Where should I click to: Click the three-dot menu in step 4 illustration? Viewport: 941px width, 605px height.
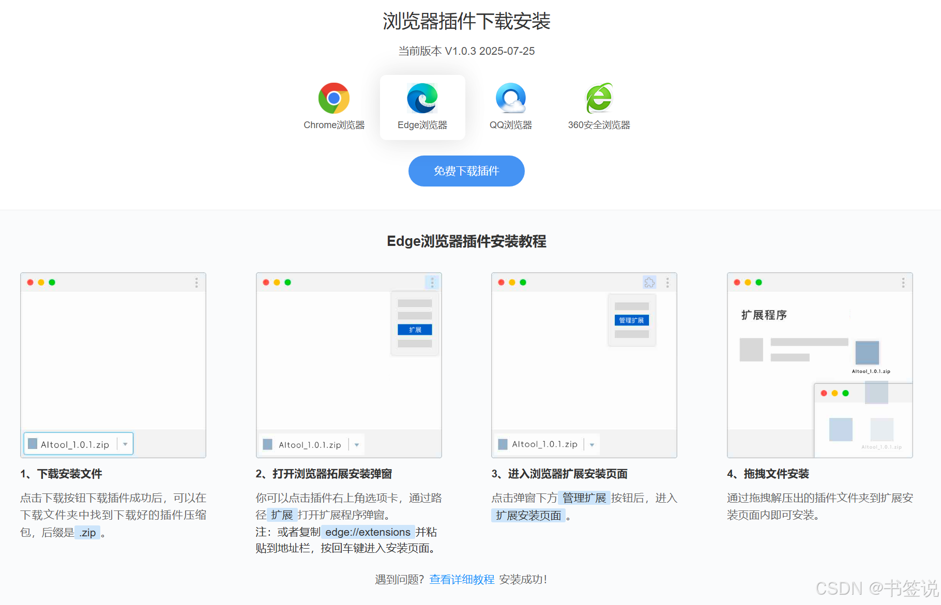tap(903, 283)
